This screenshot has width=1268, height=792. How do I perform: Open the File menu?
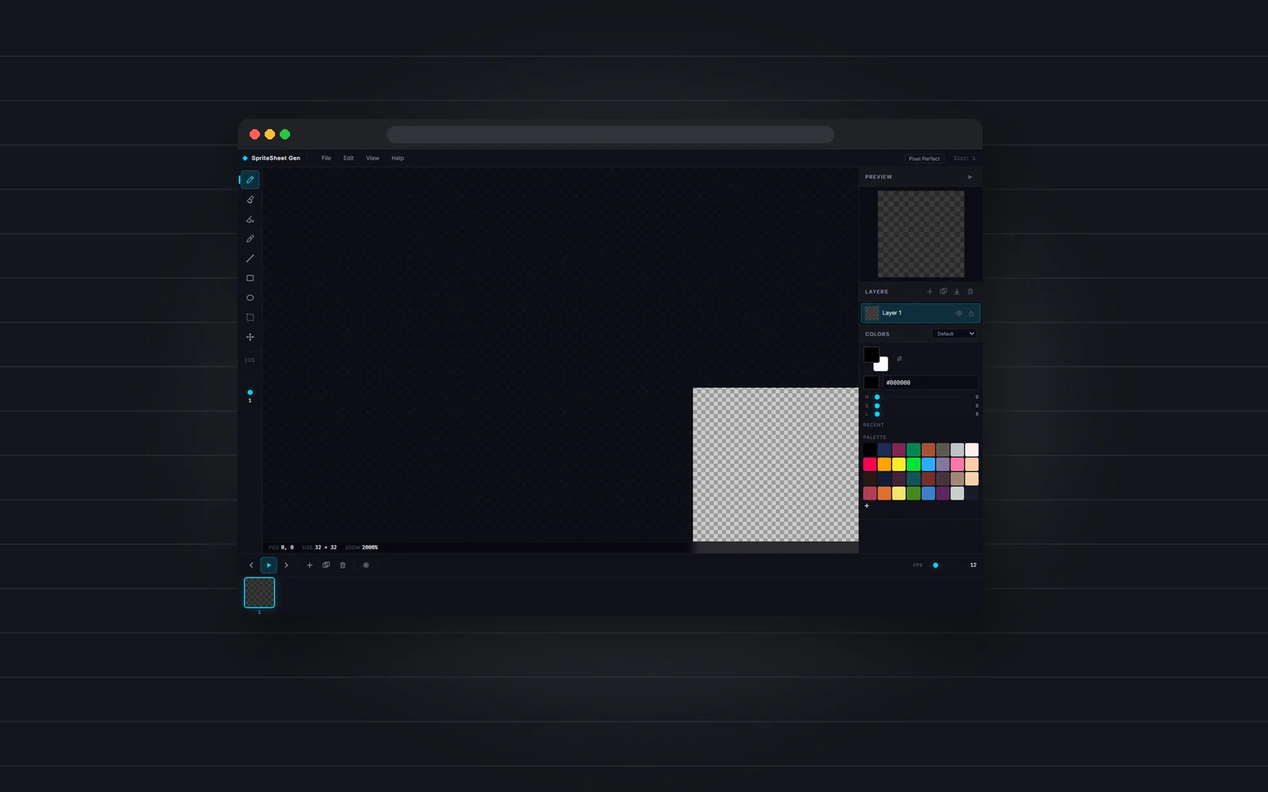[327, 158]
